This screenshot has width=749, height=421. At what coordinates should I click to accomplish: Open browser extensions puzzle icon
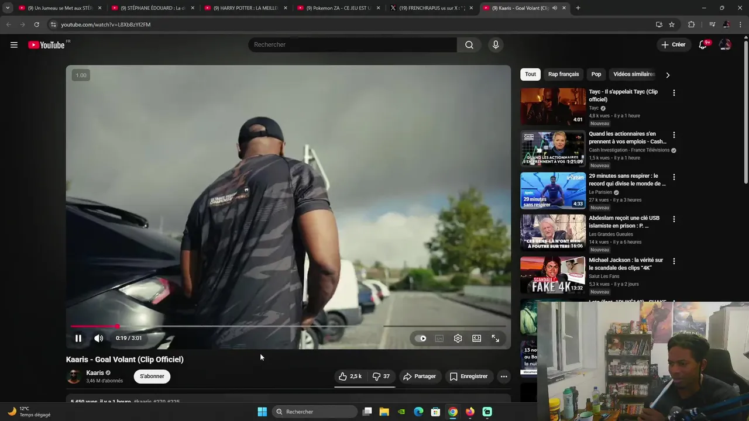(692, 25)
